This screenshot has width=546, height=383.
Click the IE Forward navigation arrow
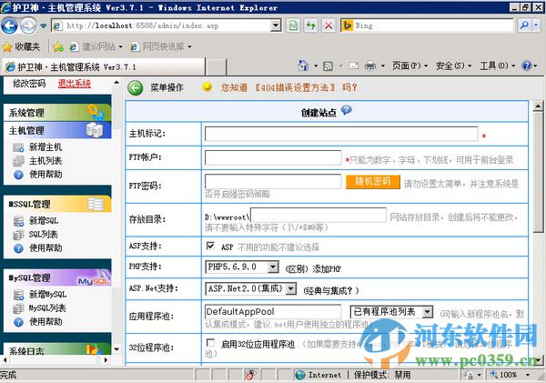[x=28, y=25]
